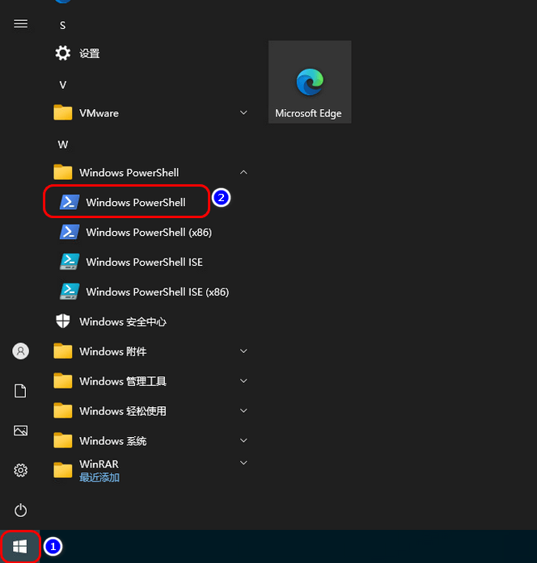537x563 pixels.
Task: Click the user account icon in sidebar
Action: [x=21, y=351]
